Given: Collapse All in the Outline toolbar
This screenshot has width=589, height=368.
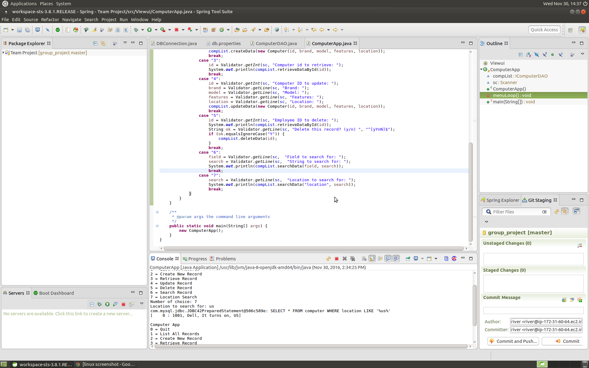Looking at the screenshot, I should [x=521, y=55].
